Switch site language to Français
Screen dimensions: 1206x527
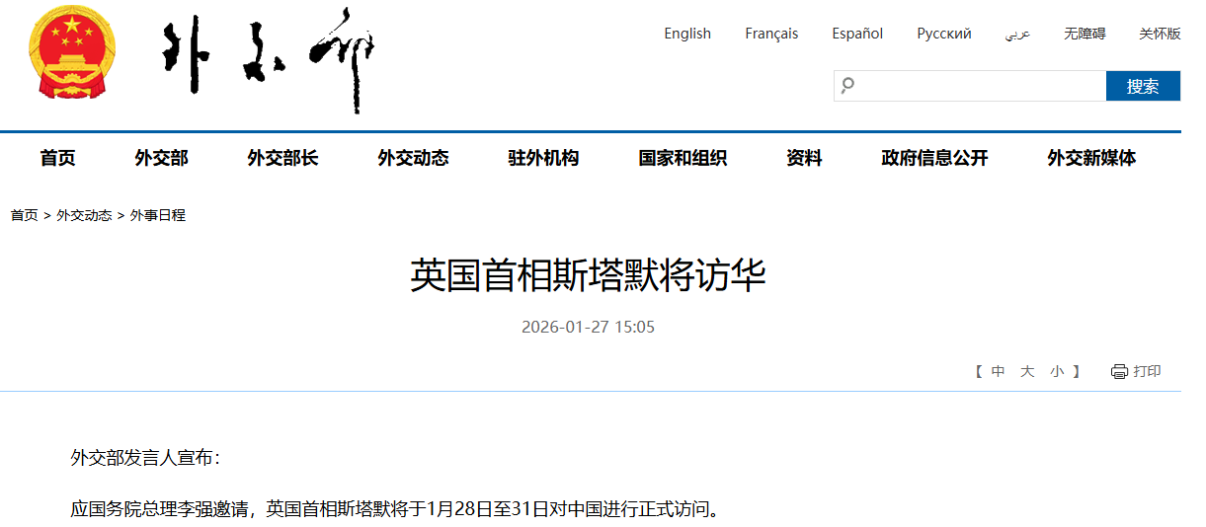click(x=771, y=34)
